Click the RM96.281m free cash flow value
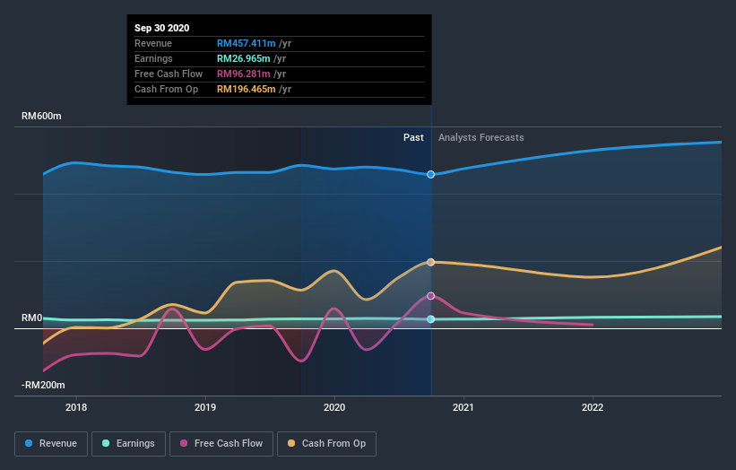Viewport: 736px width, 470px height. coord(243,74)
